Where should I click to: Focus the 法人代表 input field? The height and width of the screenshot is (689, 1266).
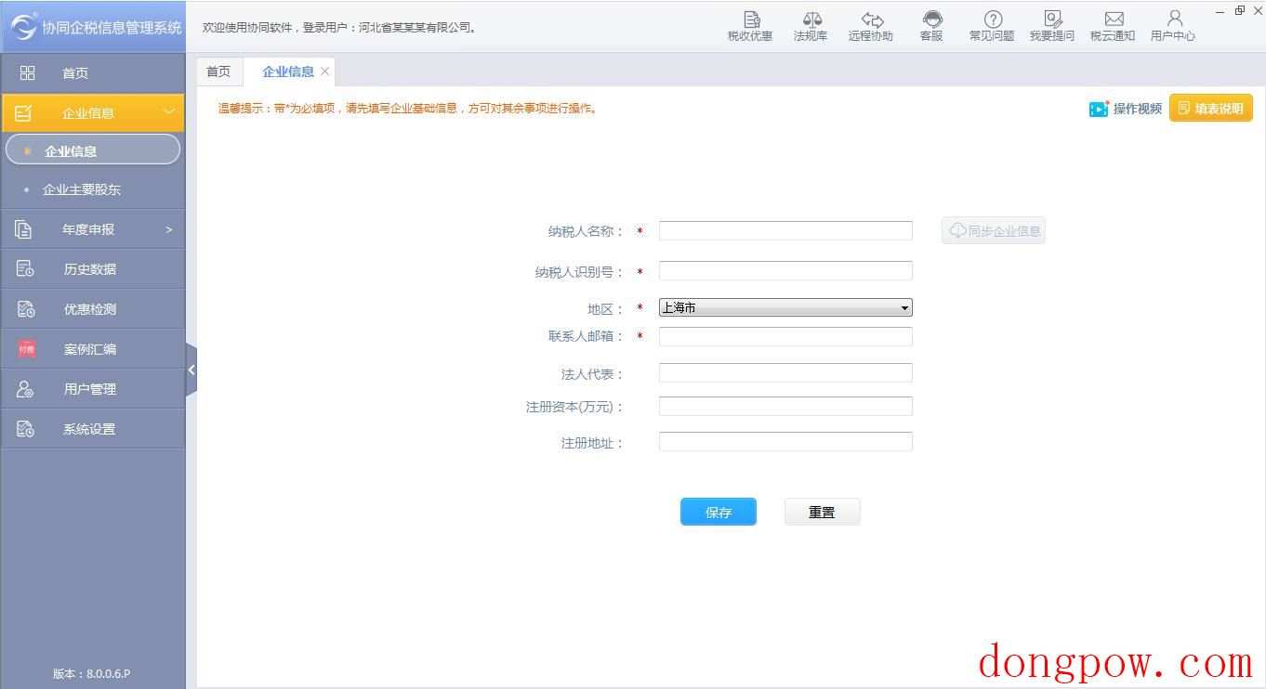[785, 372]
